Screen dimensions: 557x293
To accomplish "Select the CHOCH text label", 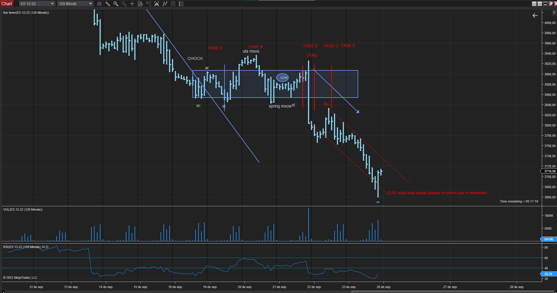I will [195, 59].
